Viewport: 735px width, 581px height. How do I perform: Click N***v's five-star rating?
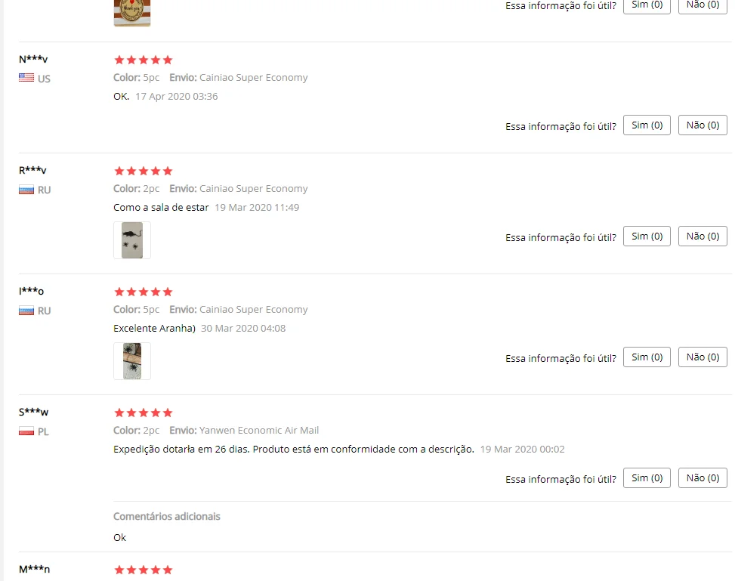point(144,60)
